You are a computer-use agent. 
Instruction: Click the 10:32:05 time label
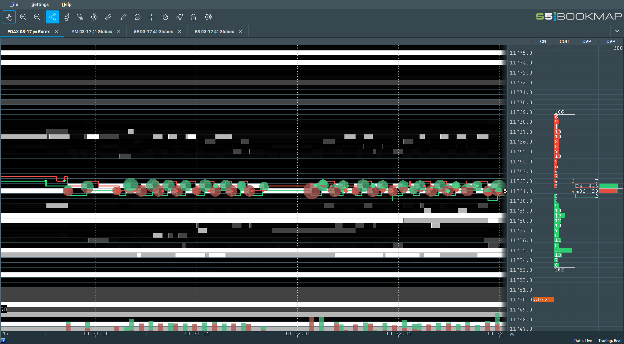(x=399, y=334)
